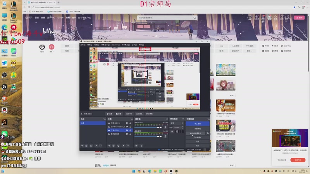Viewport: 310px width, 174px height.
Task: Move the selected source up
Action: pos(123,146)
